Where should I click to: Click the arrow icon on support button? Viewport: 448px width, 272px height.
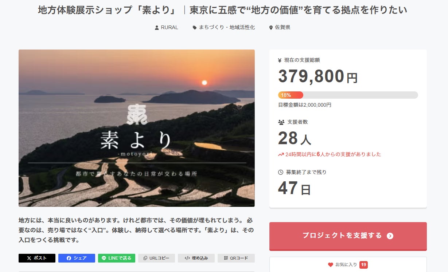click(390, 236)
